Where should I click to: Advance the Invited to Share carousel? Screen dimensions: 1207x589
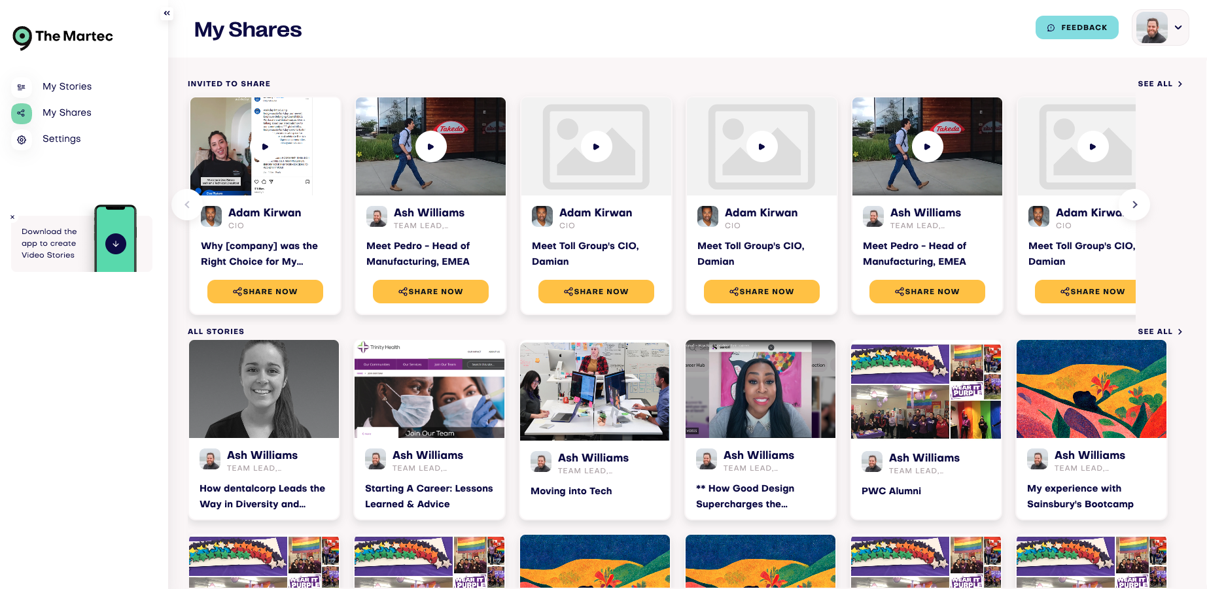(1135, 205)
